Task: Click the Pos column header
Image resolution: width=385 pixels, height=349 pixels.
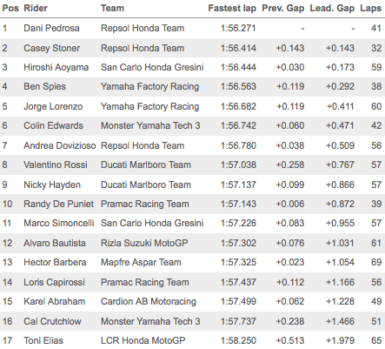Action: 10,9
